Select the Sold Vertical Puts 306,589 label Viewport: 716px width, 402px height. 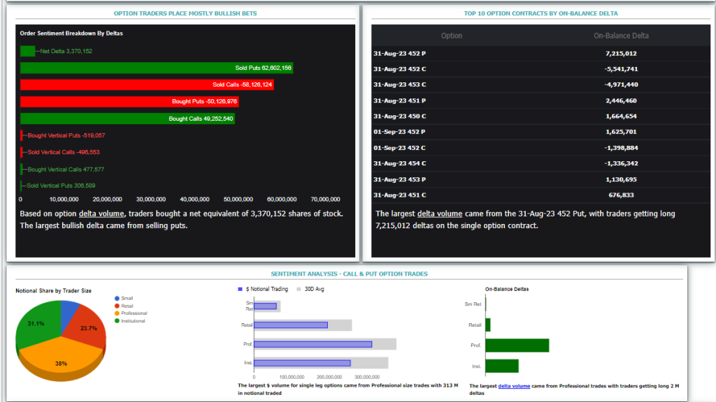click(61, 186)
